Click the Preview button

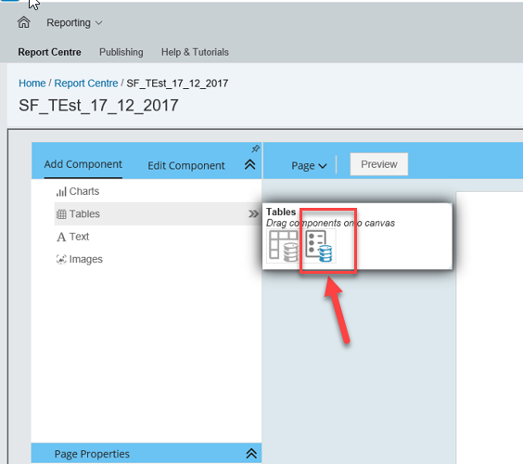click(379, 164)
